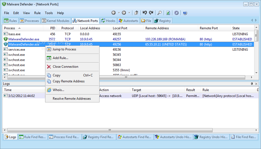Sort logs by the Target column header
Viewport: 261px width, 149px height.
pyautogui.click(x=157, y=90)
